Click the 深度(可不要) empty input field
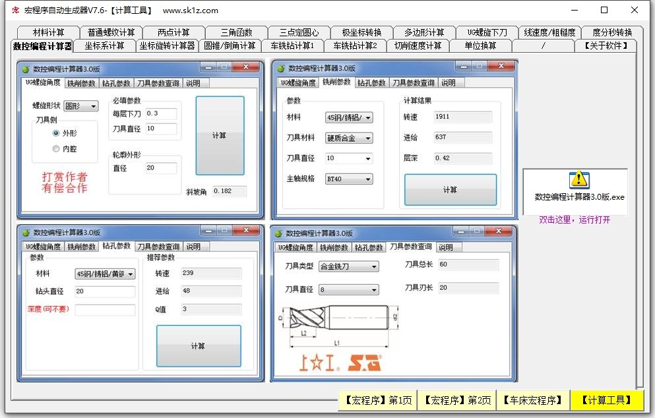Viewport: 655px width, 418px height. (x=105, y=310)
